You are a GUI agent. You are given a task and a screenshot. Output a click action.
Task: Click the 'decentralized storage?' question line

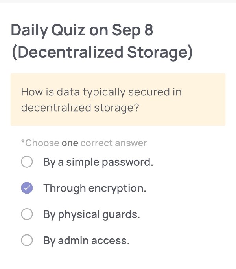pos(80,107)
